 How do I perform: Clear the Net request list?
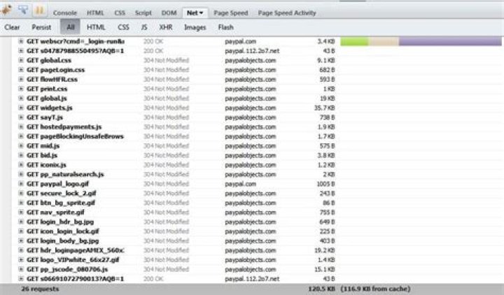(12, 27)
